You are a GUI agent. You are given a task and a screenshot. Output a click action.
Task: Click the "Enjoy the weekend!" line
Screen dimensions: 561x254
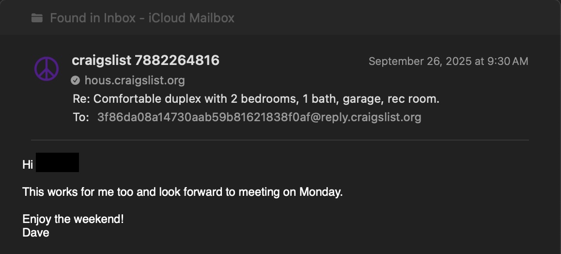point(73,219)
